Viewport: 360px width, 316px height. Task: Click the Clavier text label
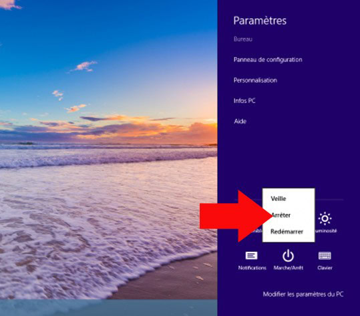(325, 268)
